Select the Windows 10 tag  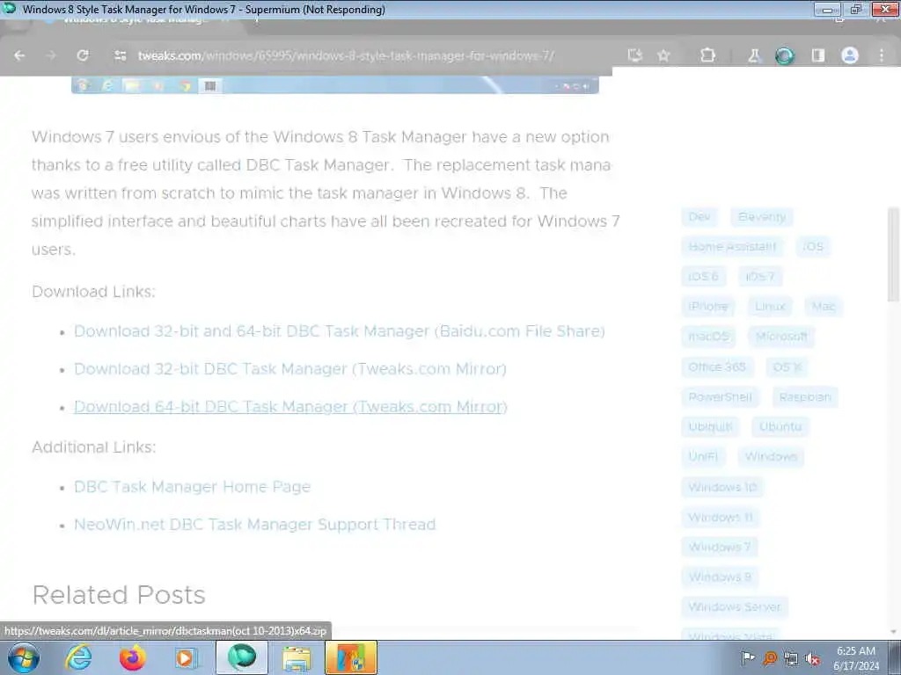[x=722, y=487]
